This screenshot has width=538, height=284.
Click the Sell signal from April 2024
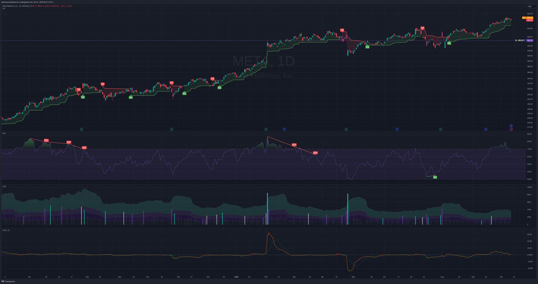point(342,30)
